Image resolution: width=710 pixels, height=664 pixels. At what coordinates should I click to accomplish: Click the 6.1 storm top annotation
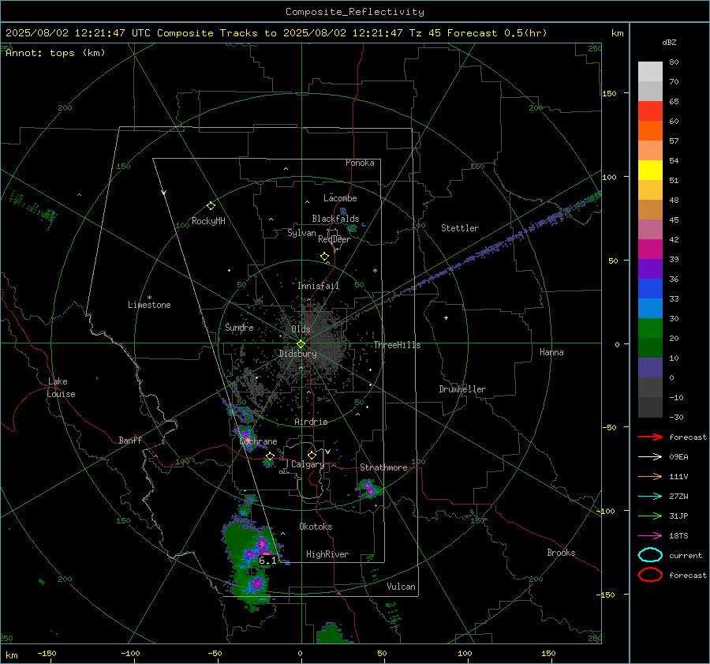pyautogui.click(x=267, y=561)
